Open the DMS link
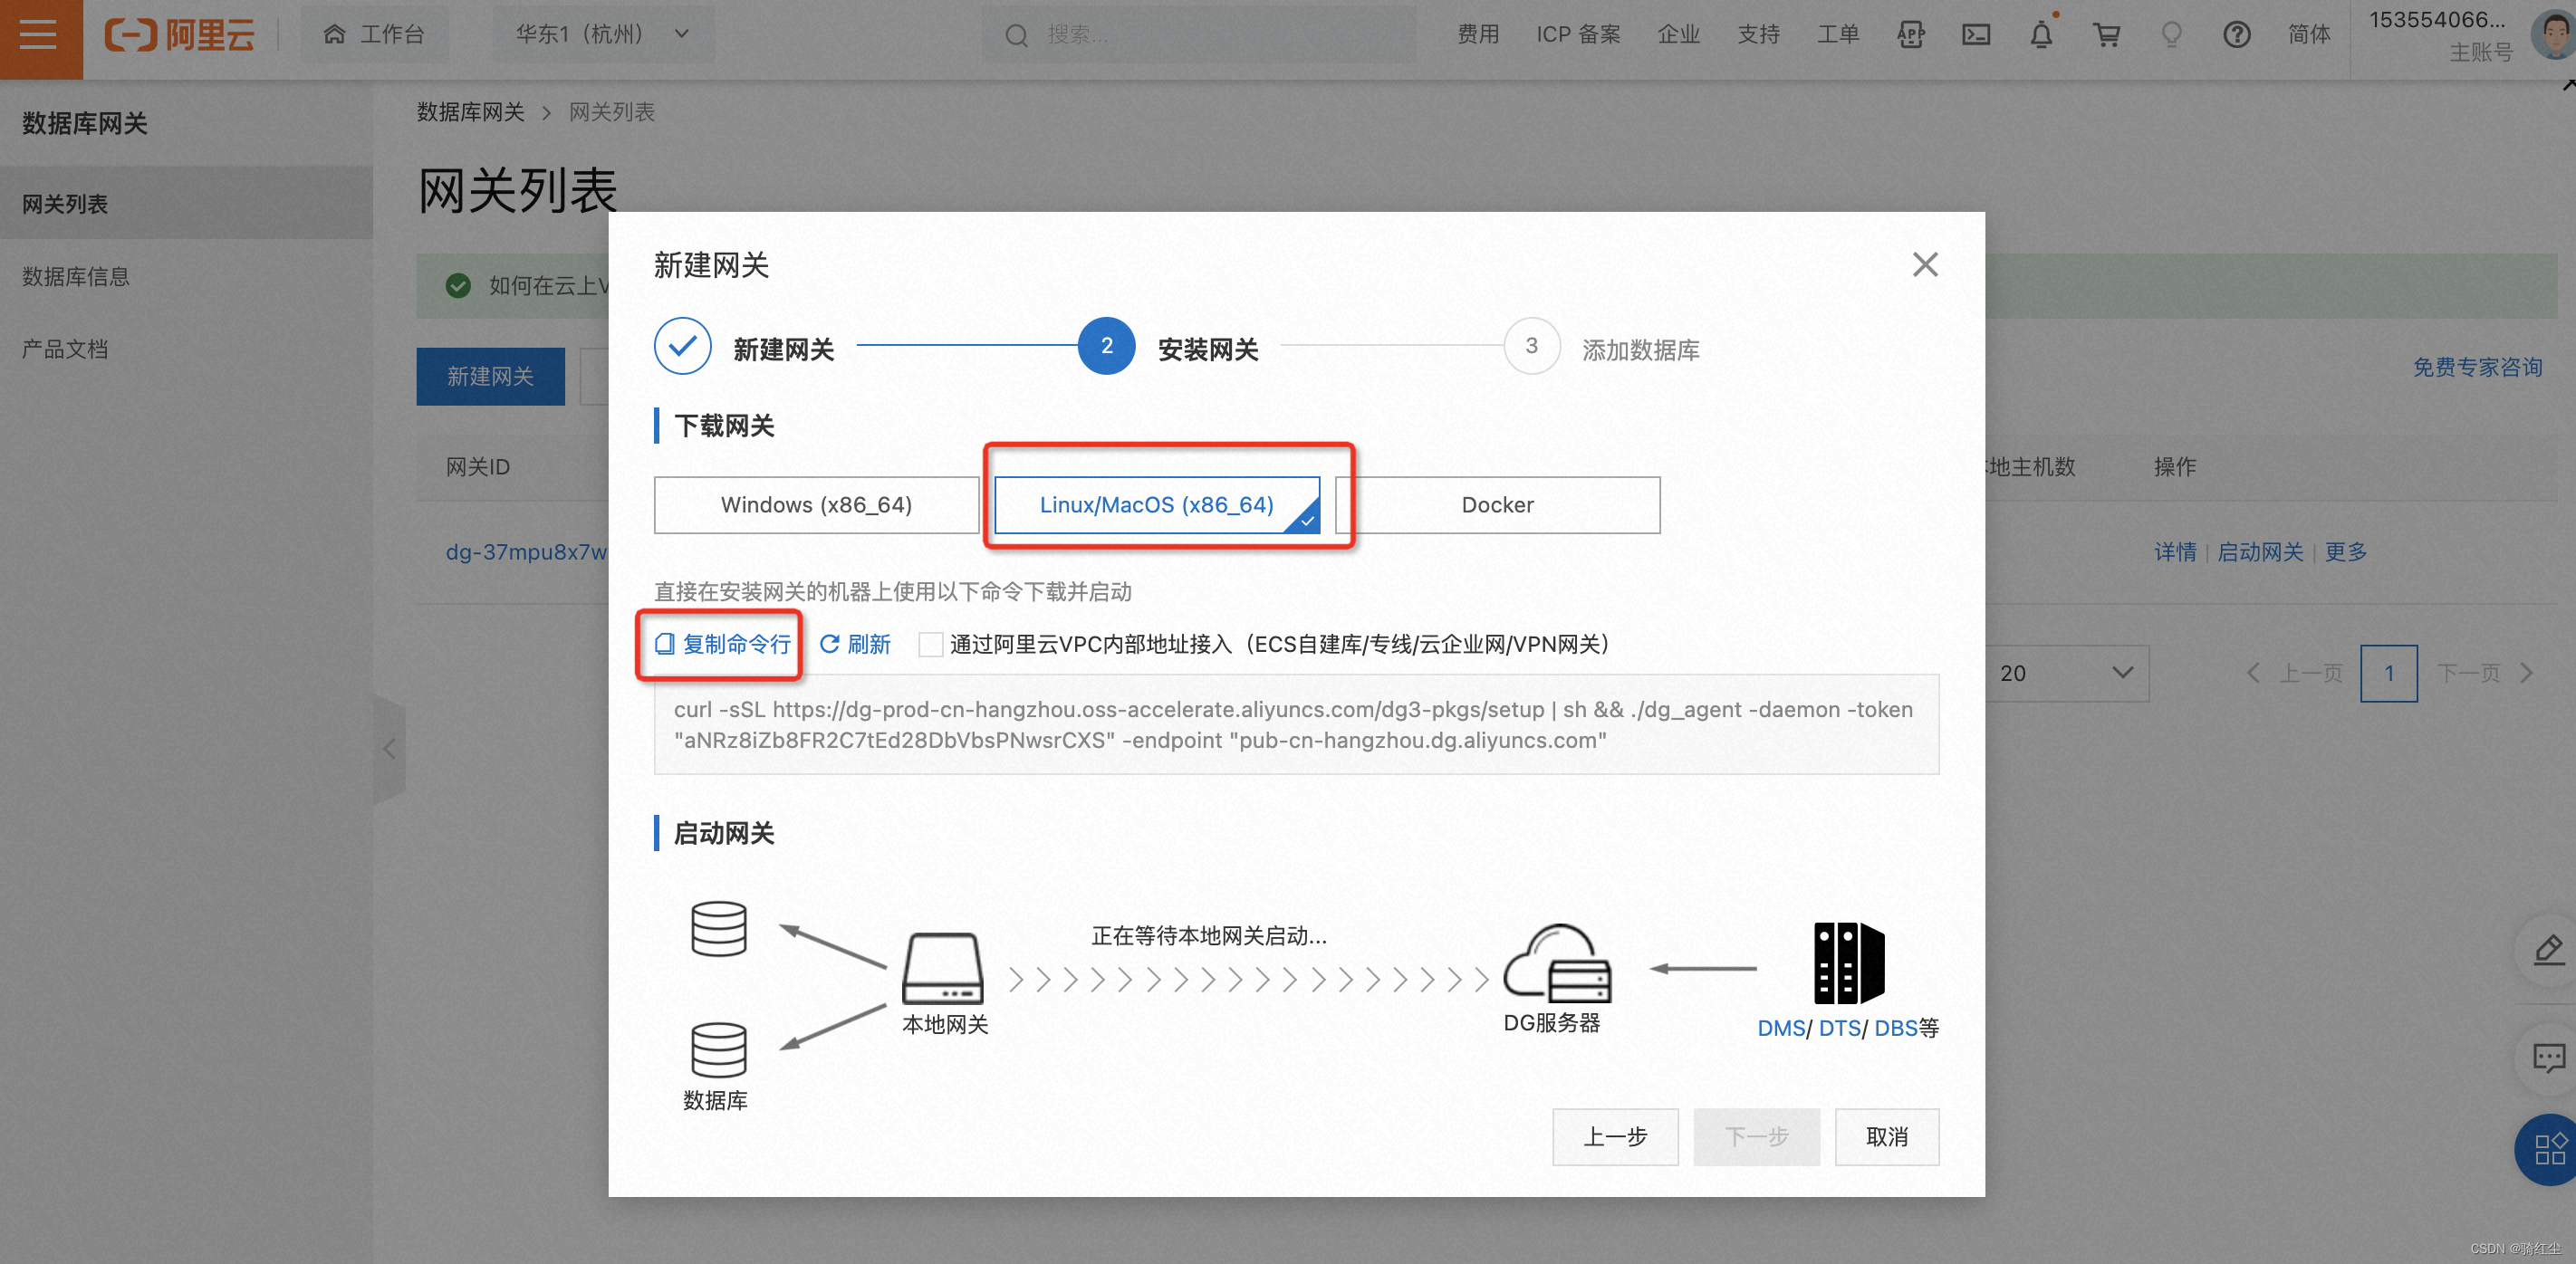This screenshot has width=2576, height=1264. [1781, 1028]
